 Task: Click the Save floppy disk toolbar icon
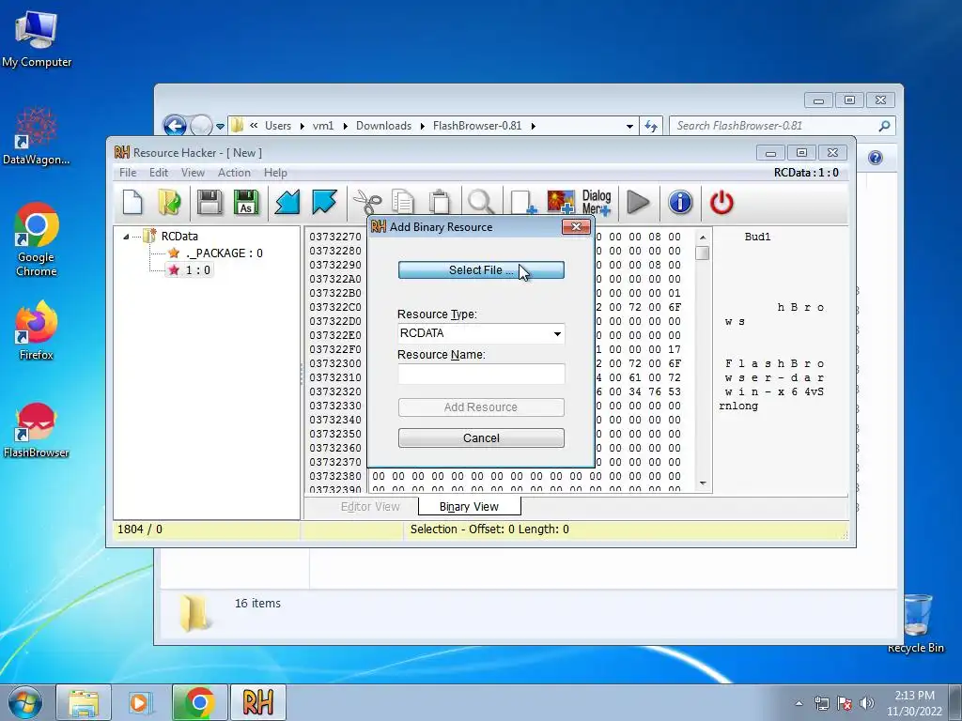[209, 203]
